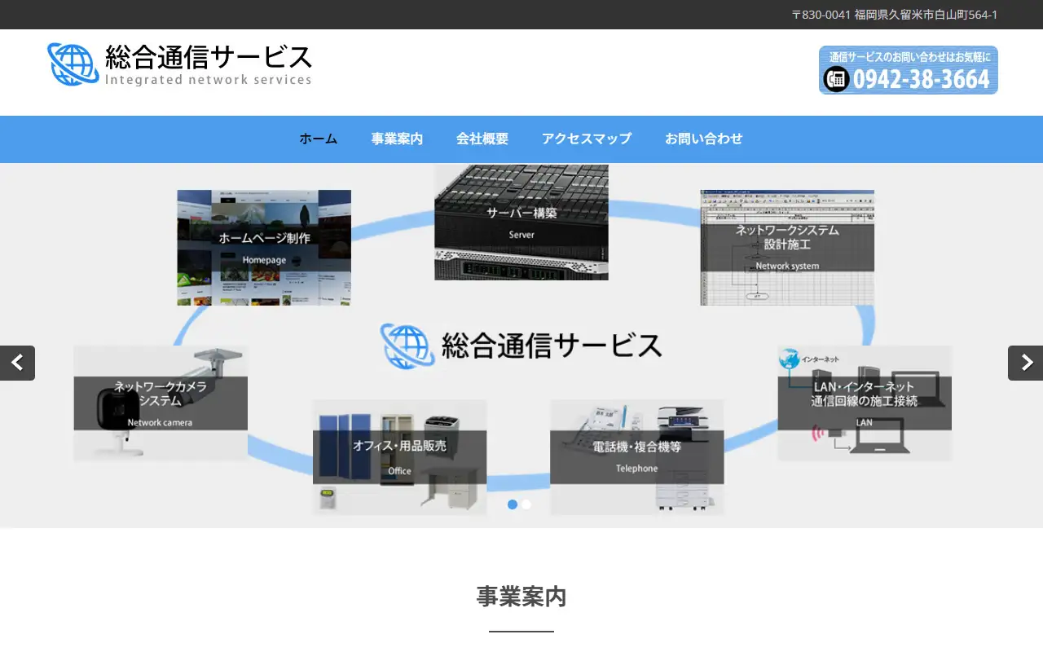Click the ホームページ制作 Homepage thumbnail
Image resolution: width=1043 pixels, height=652 pixels.
pyautogui.click(x=264, y=248)
